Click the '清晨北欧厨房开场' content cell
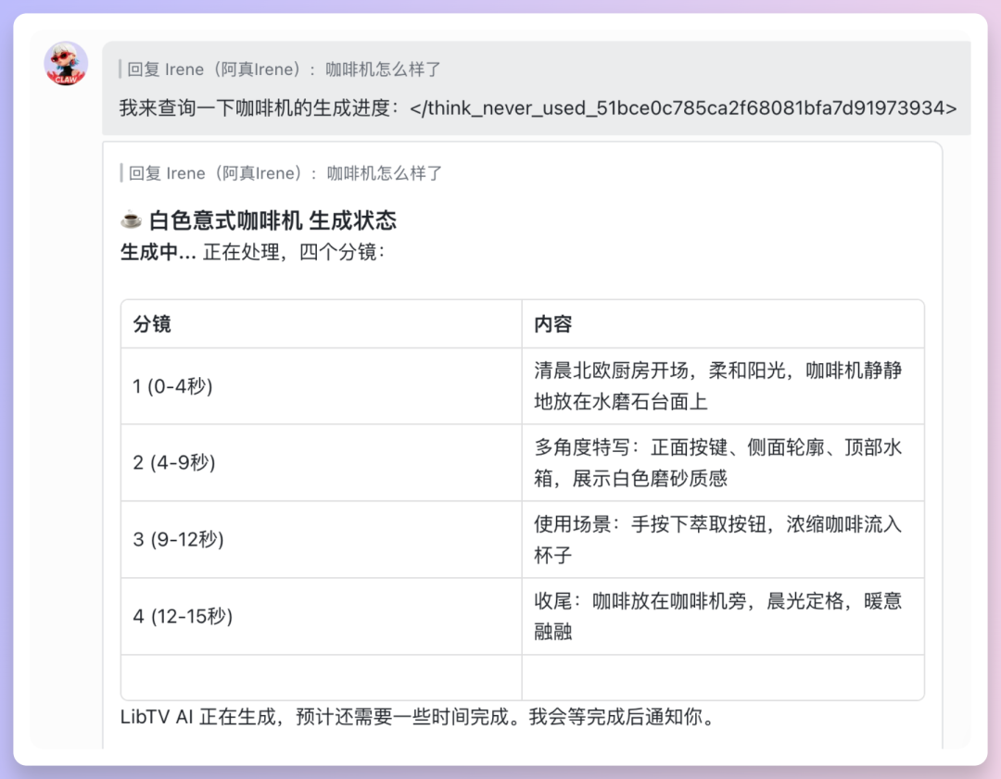1001x779 pixels. point(717,385)
